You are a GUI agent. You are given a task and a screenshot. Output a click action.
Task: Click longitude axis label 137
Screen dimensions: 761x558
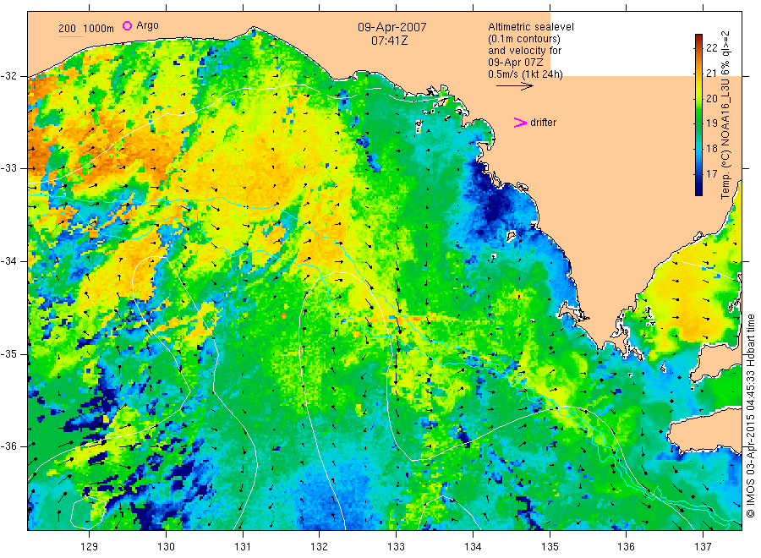pyautogui.click(x=703, y=546)
